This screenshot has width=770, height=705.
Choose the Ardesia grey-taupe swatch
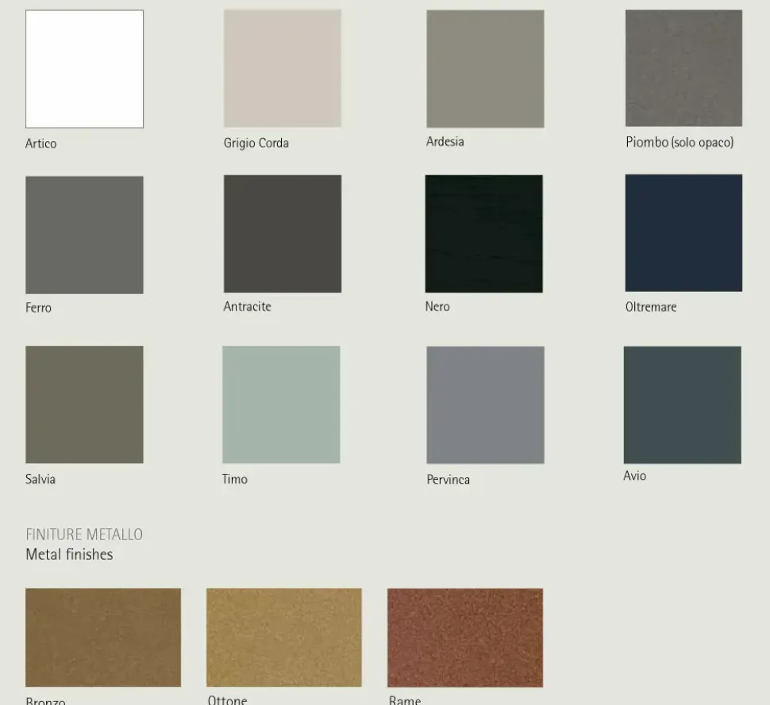[485, 69]
